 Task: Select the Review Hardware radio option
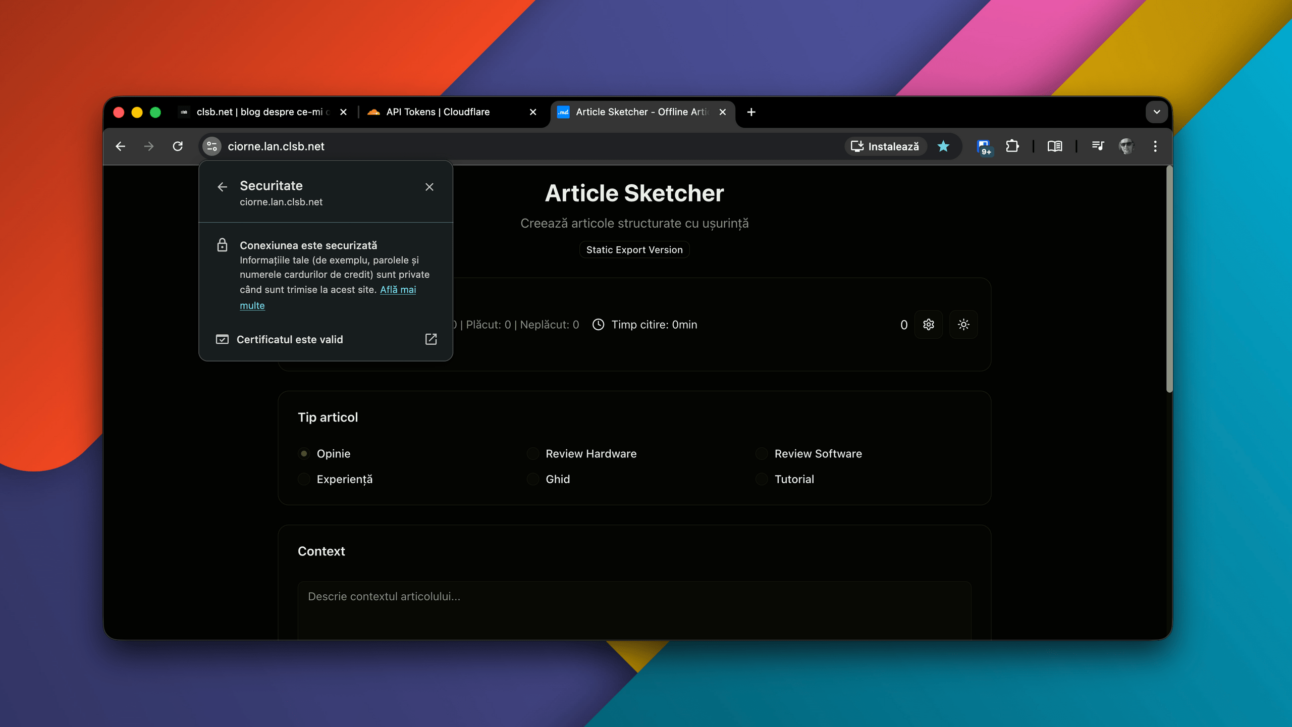coord(533,454)
